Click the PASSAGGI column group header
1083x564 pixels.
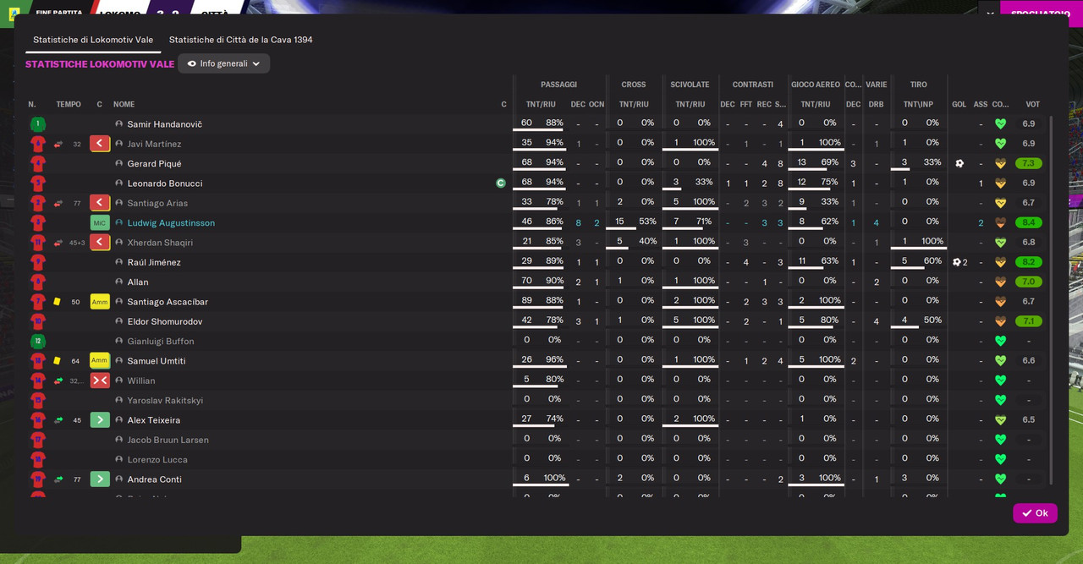[558, 85]
